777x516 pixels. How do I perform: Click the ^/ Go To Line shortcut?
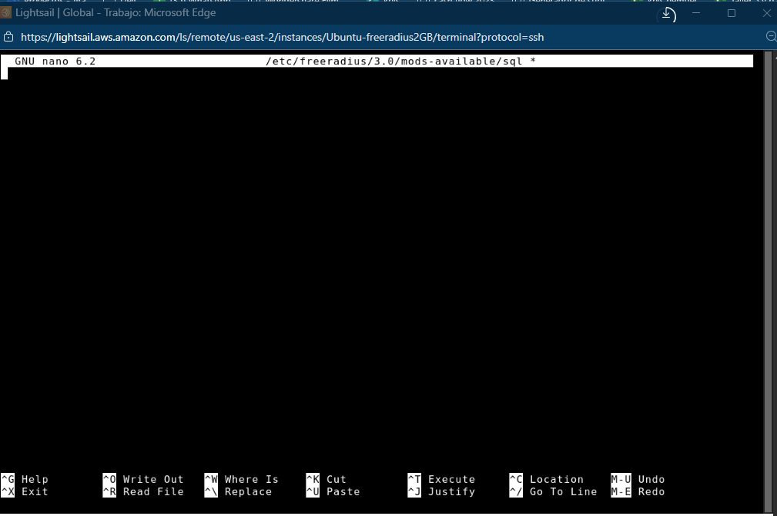coord(553,491)
